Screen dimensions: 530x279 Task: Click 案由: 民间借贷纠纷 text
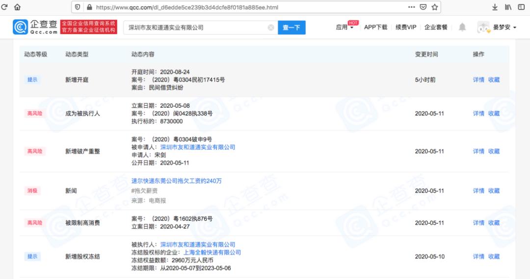tap(157, 88)
